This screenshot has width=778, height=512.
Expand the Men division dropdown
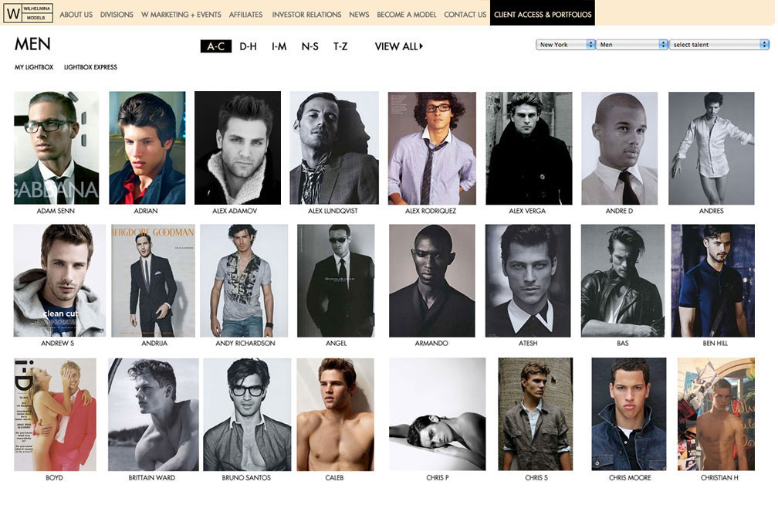tap(632, 45)
